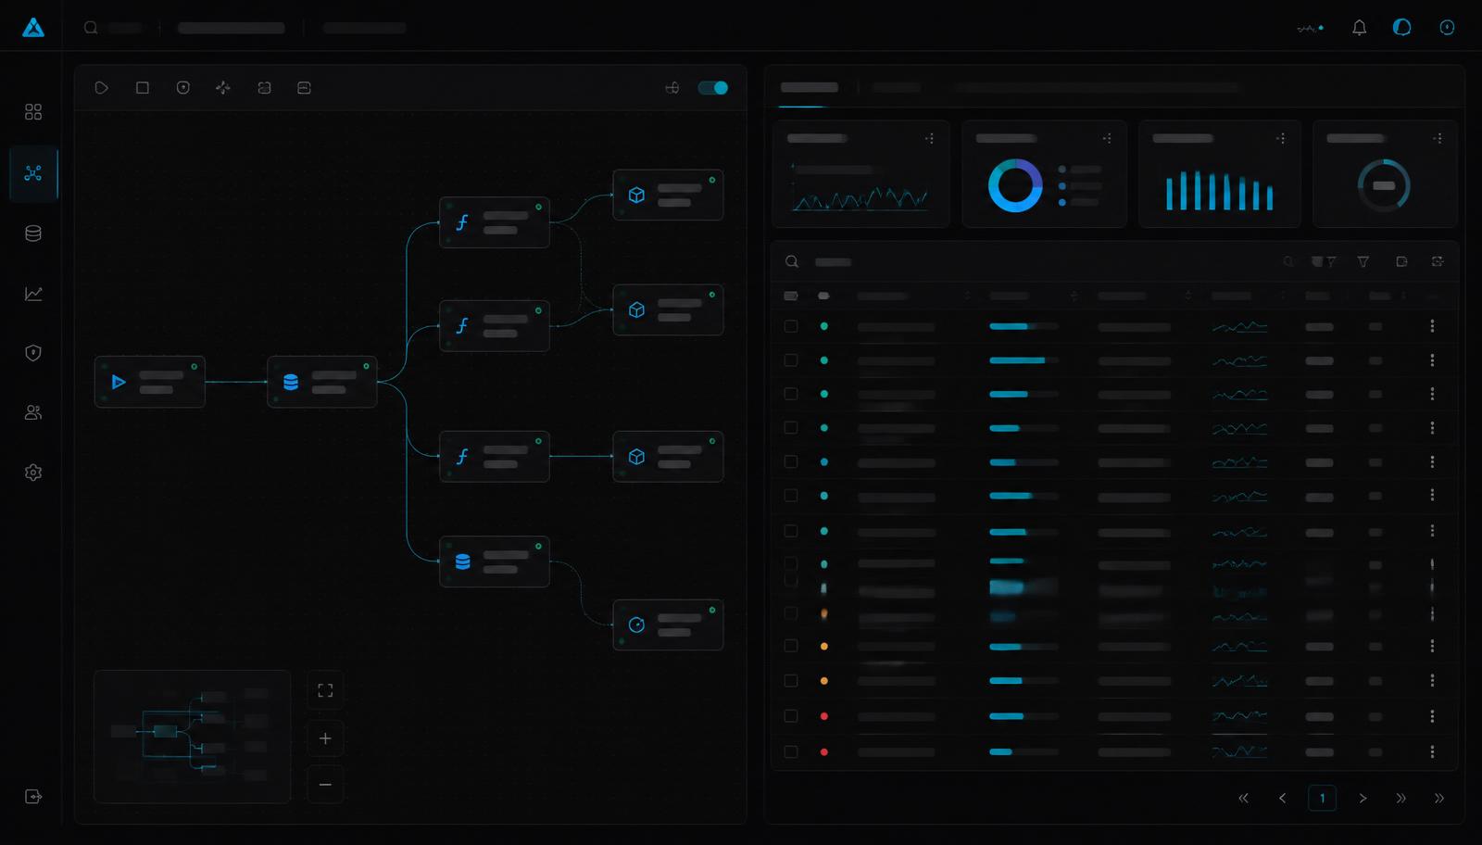The image size is (1482, 845).
Task: Click the logout icon at sidebar bottom
Action: coord(33,797)
